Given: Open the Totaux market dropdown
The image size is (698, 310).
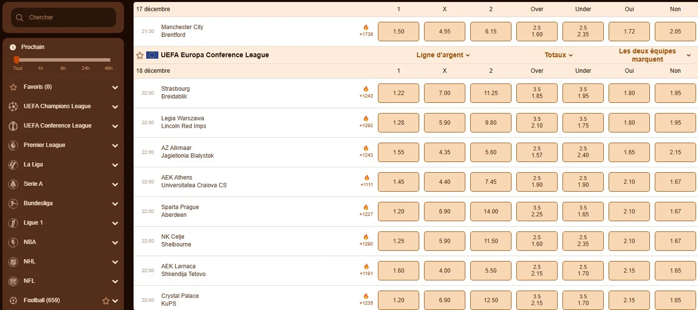Looking at the screenshot, I should click(x=559, y=55).
